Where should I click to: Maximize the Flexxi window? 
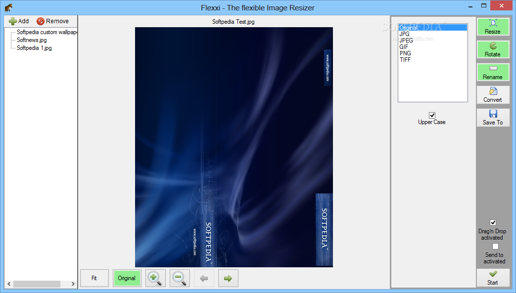point(484,6)
